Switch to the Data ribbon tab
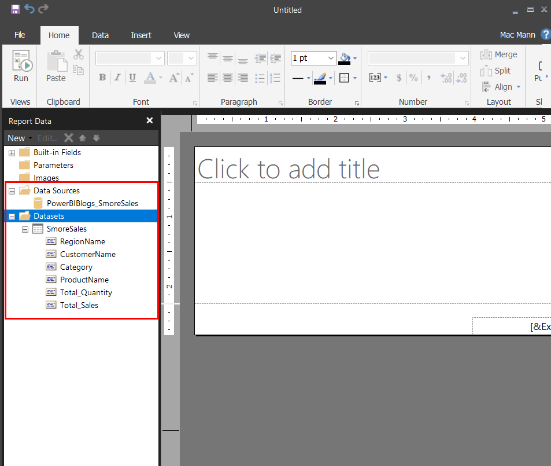 100,35
